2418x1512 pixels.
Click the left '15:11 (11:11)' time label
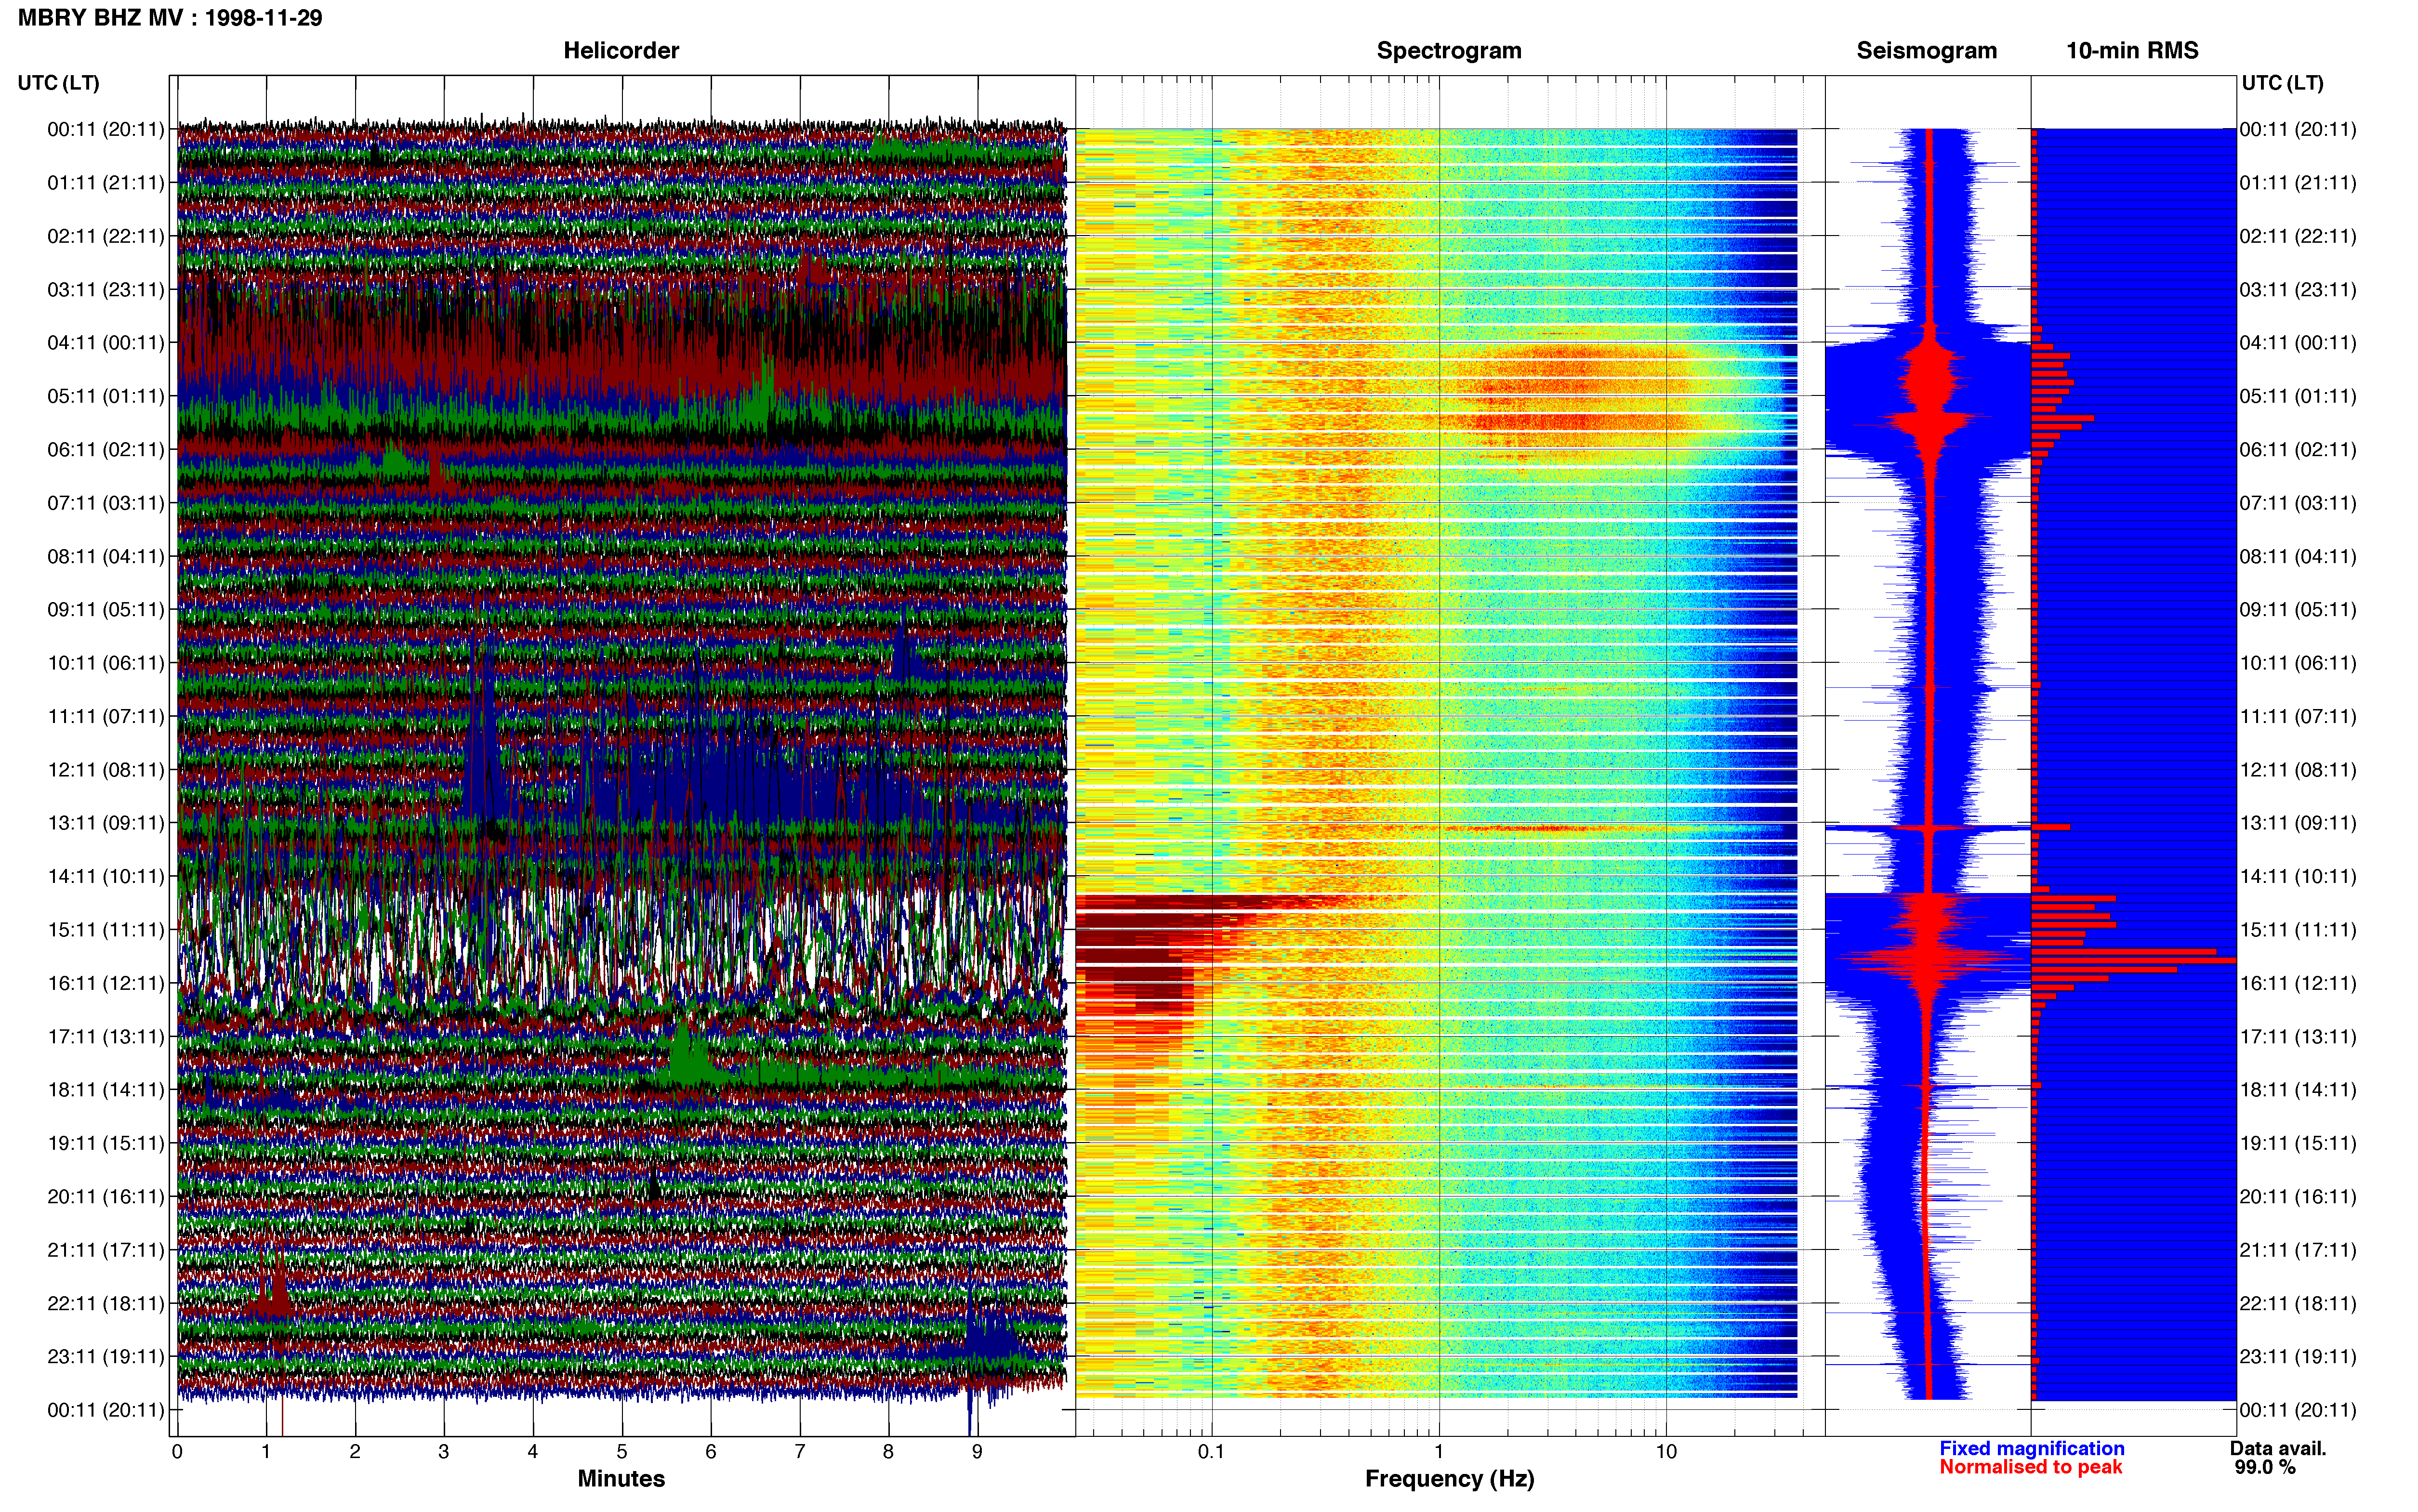point(106,930)
